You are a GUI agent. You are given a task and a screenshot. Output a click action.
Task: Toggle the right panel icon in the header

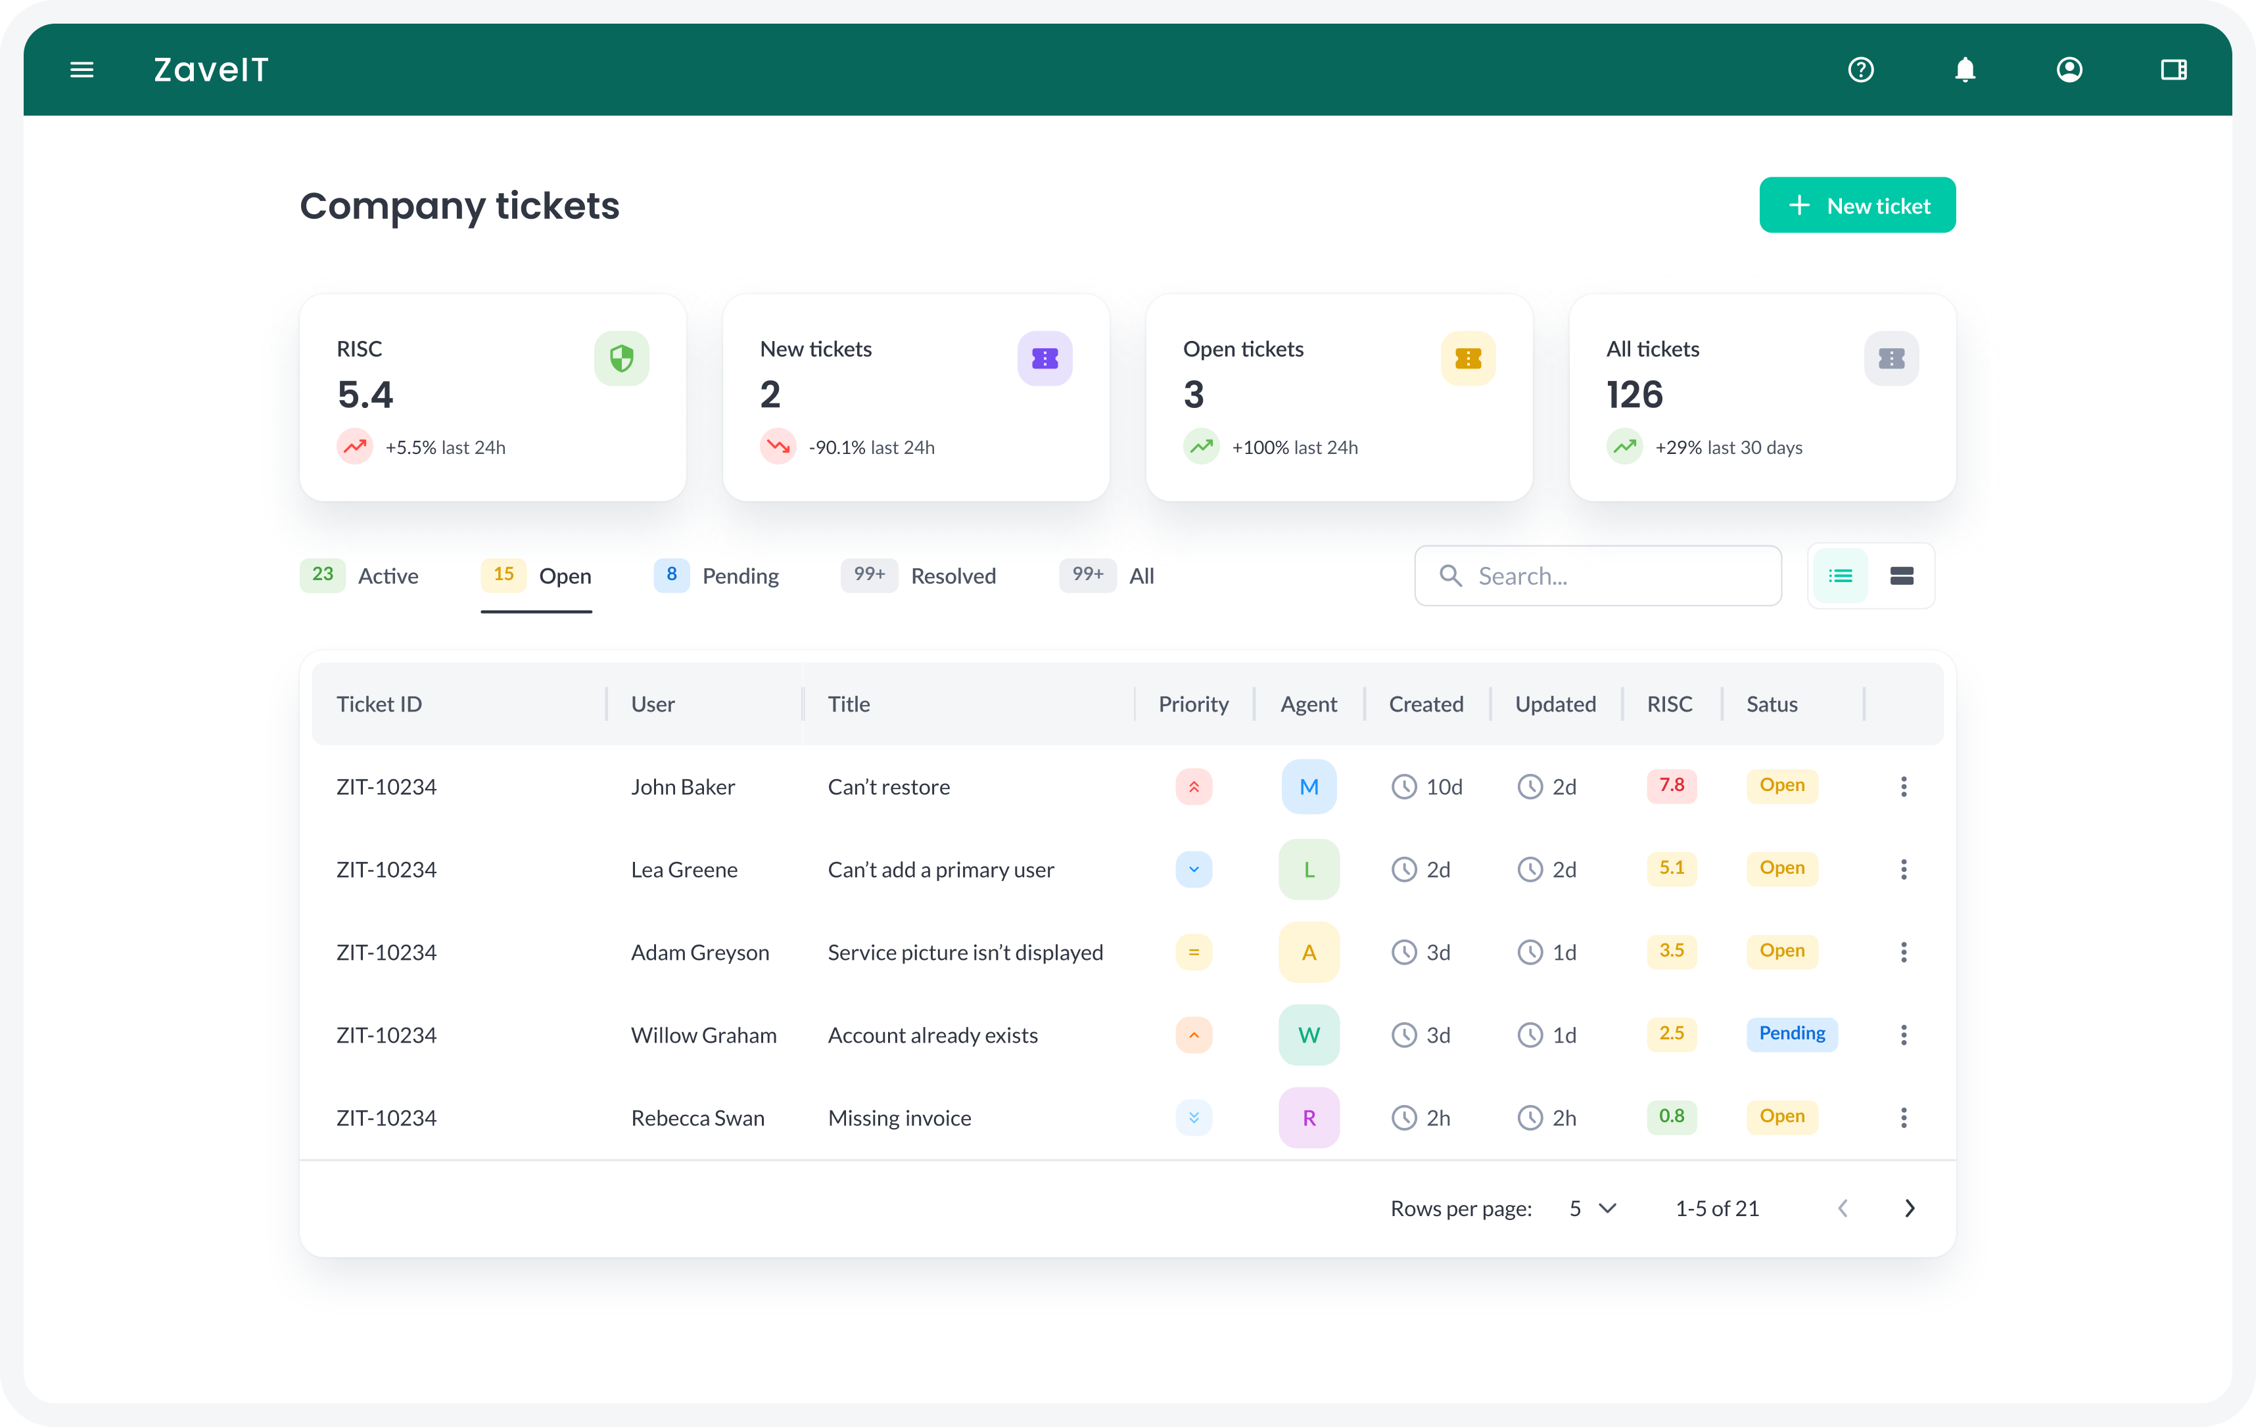tap(2174, 69)
